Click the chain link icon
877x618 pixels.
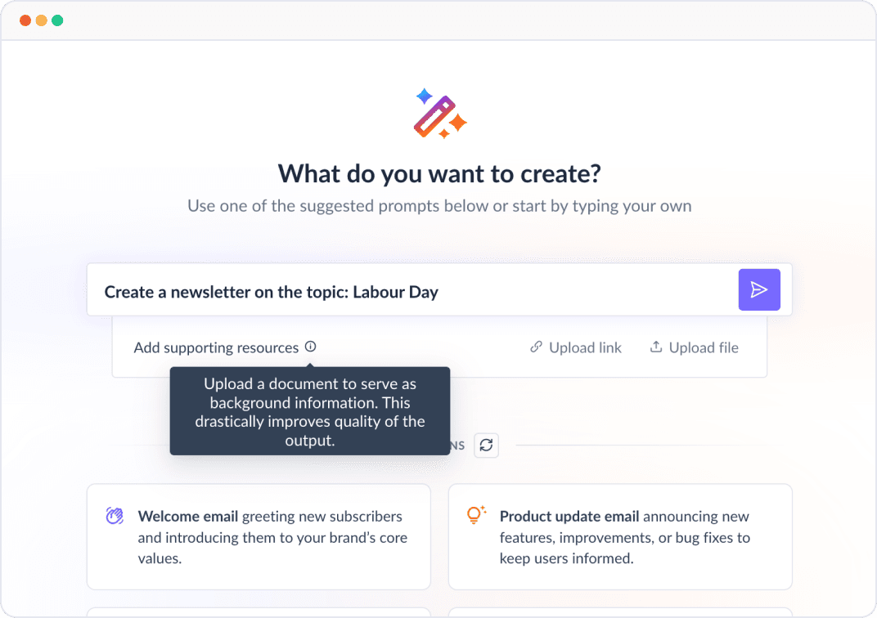(537, 347)
